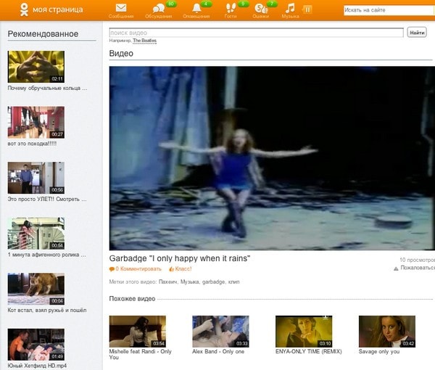Open thumbnail for Это просто УЛЕТ video
The image size is (435, 370).
click(36, 178)
